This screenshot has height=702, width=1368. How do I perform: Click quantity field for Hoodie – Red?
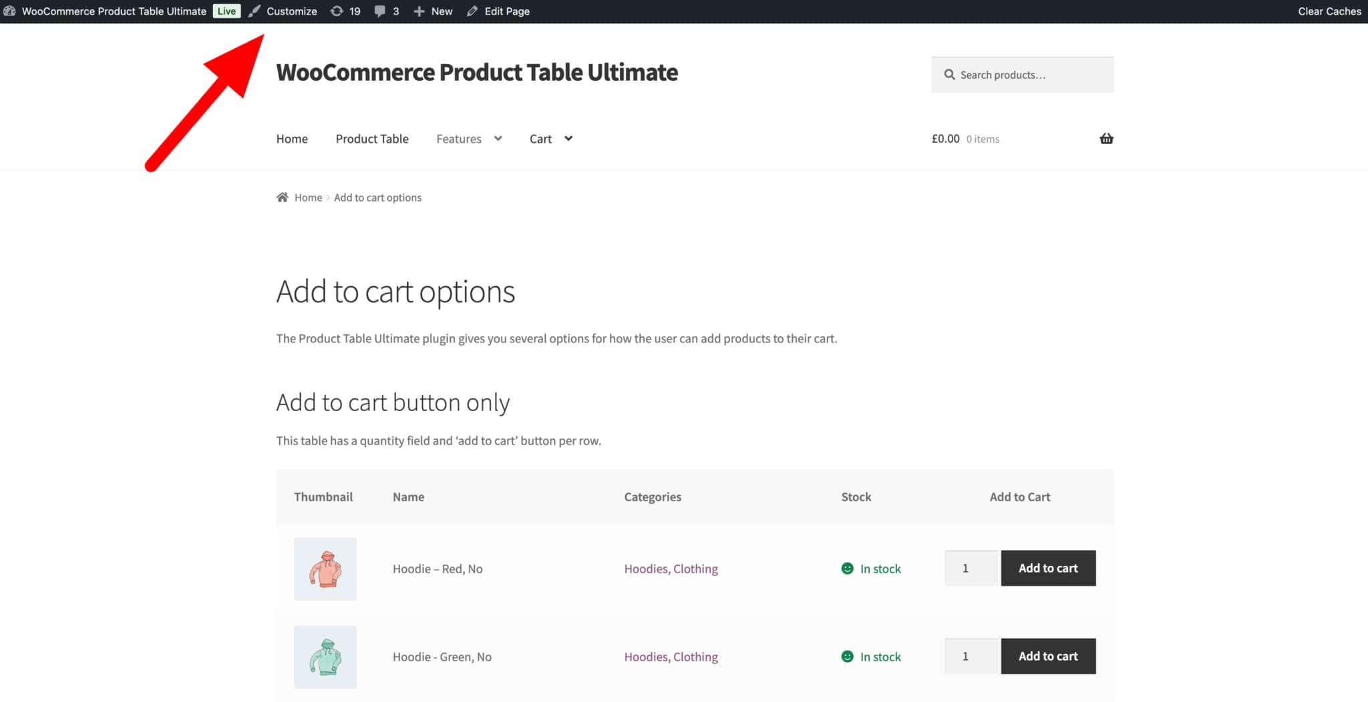pyautogui.click(x=971, y=569)
